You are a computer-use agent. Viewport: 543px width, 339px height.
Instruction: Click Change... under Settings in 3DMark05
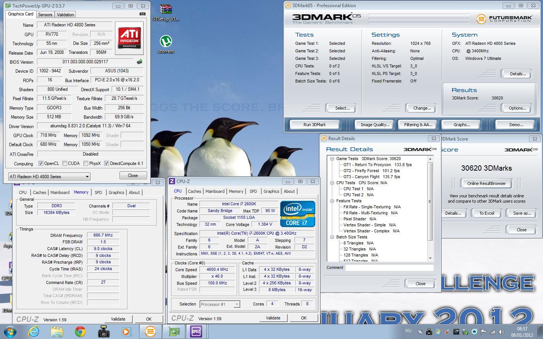pyautogui.click(x=422, y=108)
